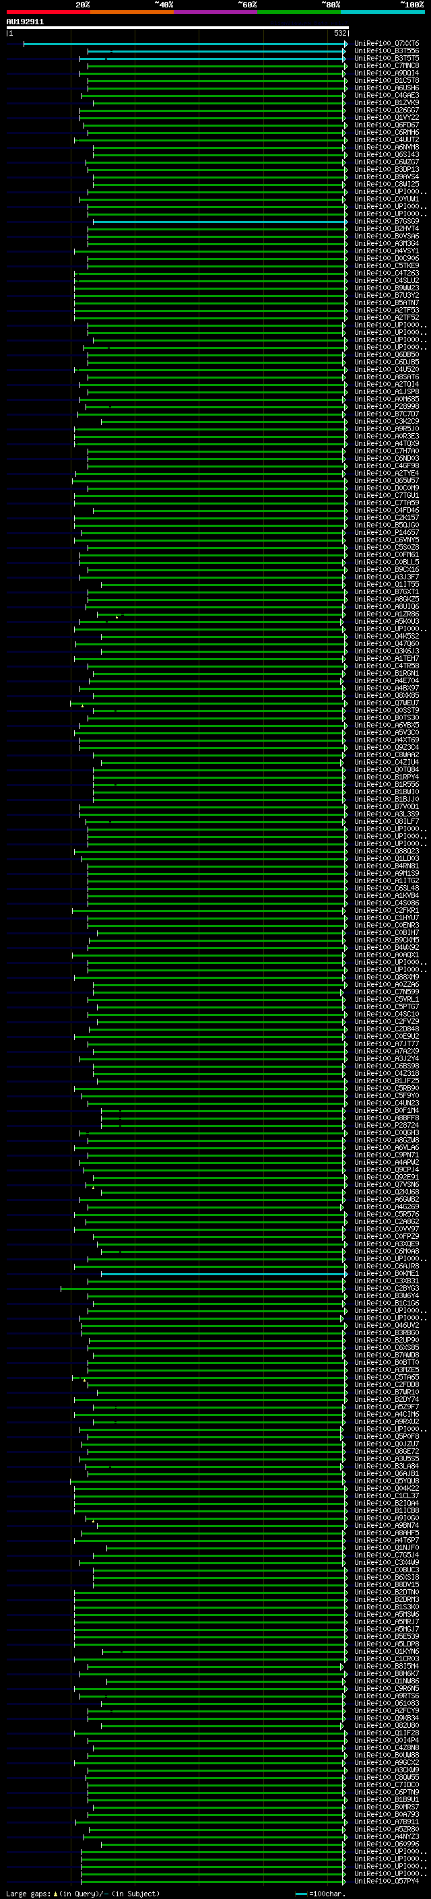Select the query label AU192911

coord(25,22)
